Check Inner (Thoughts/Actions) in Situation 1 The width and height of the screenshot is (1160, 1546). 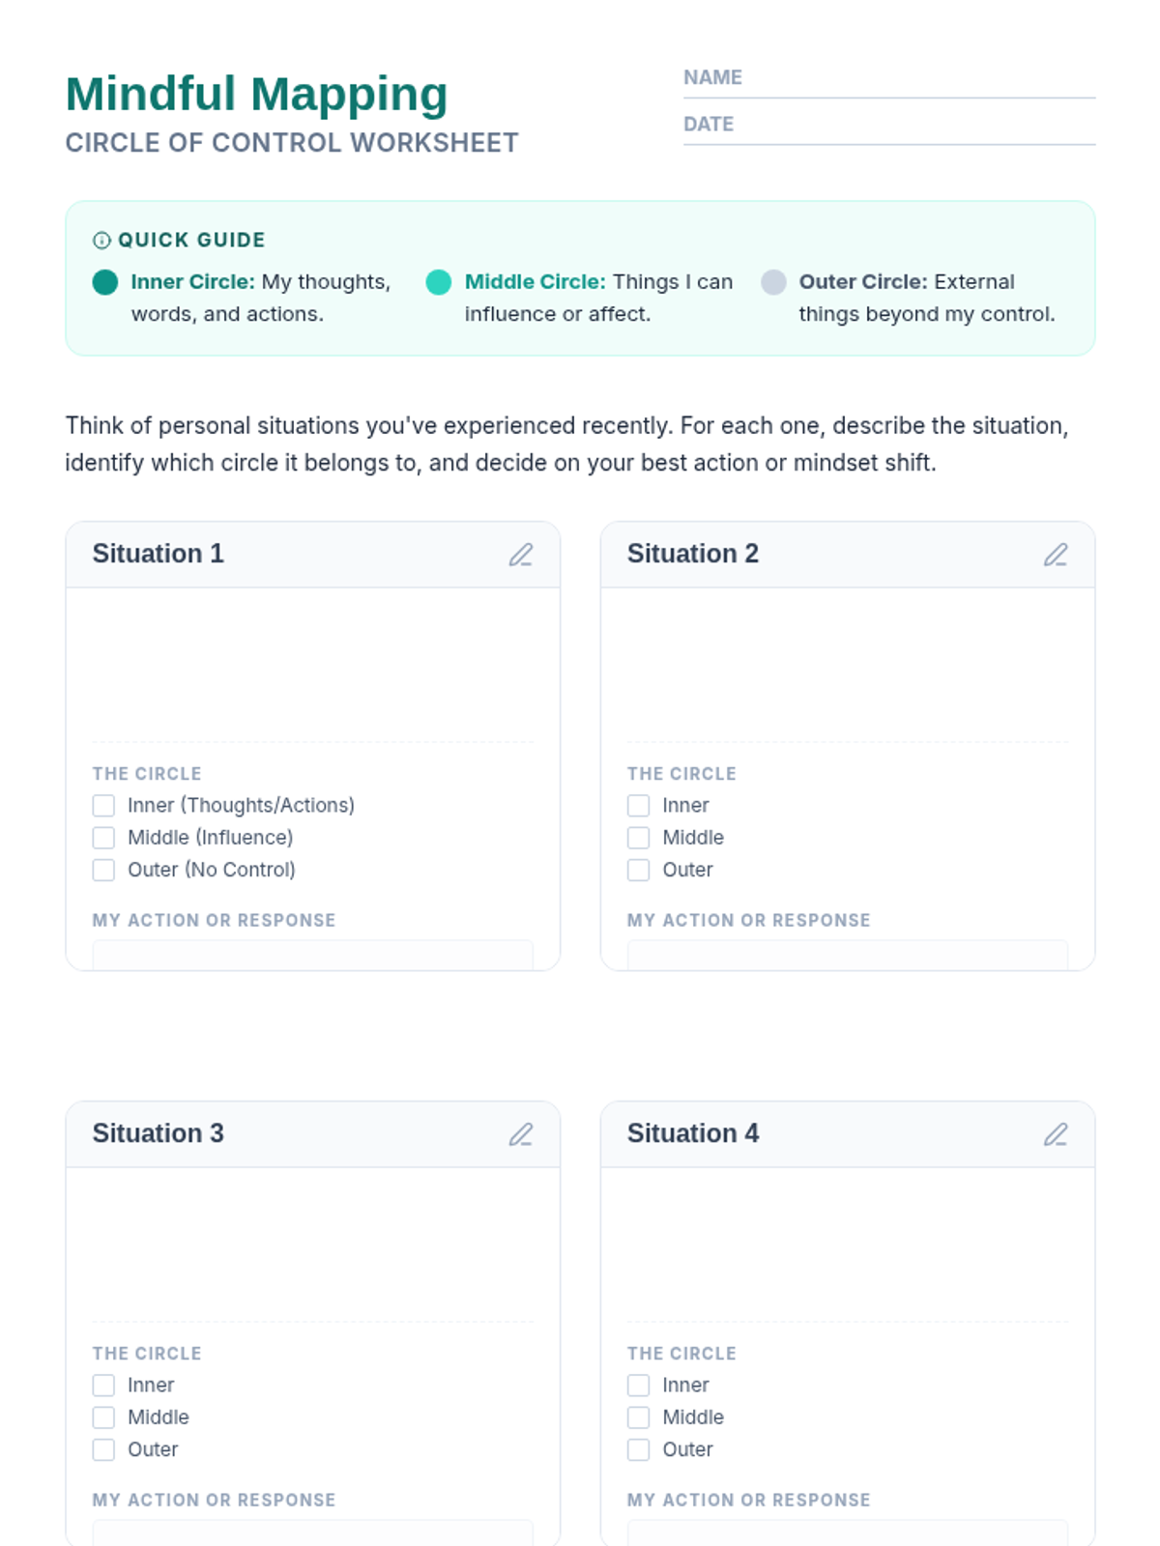click(x=103, y=806)
